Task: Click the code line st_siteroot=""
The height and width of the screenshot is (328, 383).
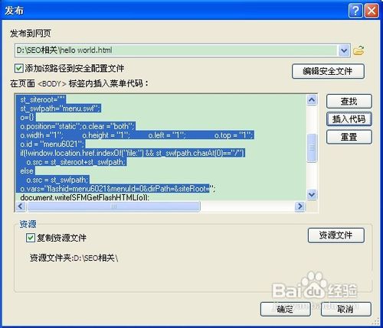Action: (43, 99)
